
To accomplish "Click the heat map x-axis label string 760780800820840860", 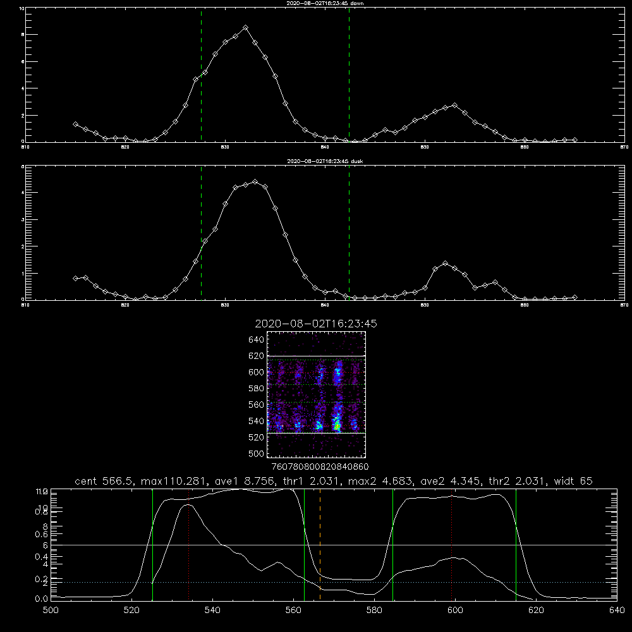I will pyautogui.click(x=320, y=466).
